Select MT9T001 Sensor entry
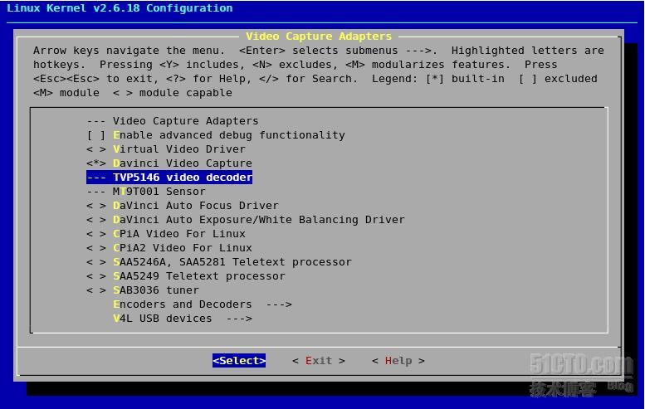The width and height of the screenshot is (645, 409). click(146, 191)
